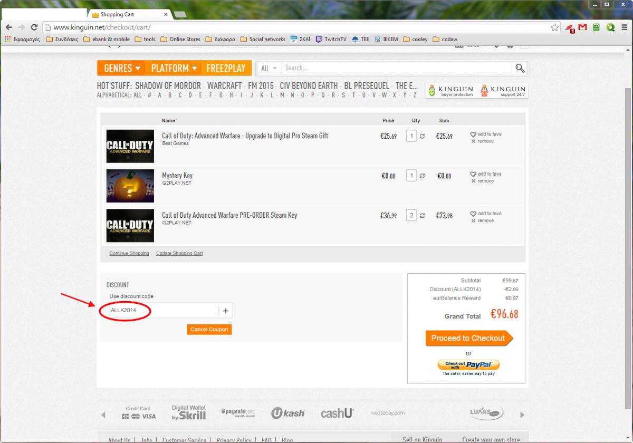Open the FM 2015 hot stuff link
Viewport: 633px width, 443px height.
coord(261,86)
